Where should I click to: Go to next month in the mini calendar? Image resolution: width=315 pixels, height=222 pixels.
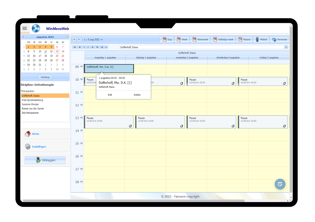coord(67,37)
